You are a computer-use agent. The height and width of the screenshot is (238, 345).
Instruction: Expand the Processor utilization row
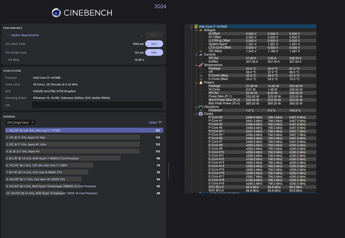tap(201, 110)
